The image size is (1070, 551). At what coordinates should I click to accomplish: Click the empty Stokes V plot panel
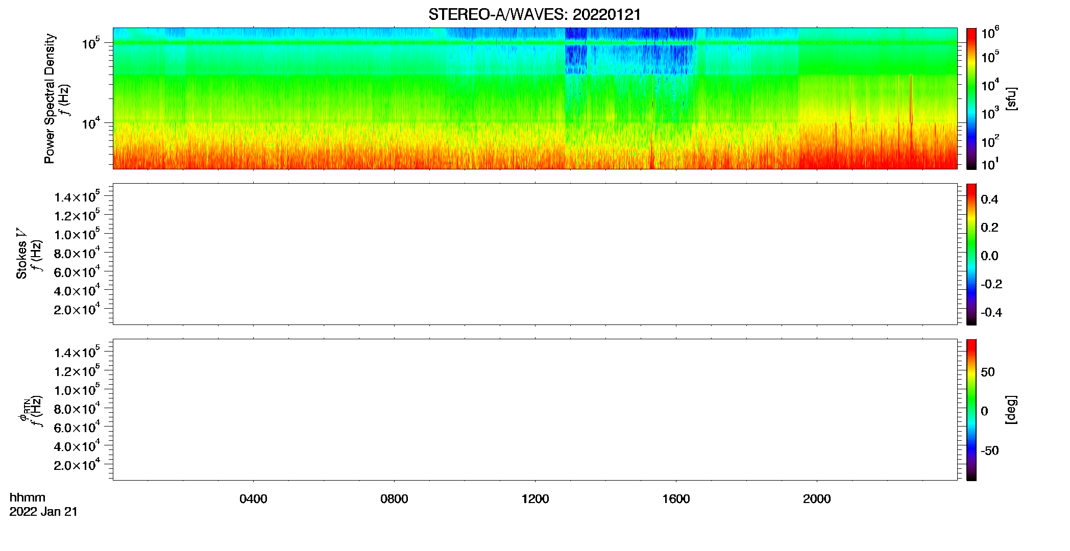pyautogui.click(x=535, y=254)
